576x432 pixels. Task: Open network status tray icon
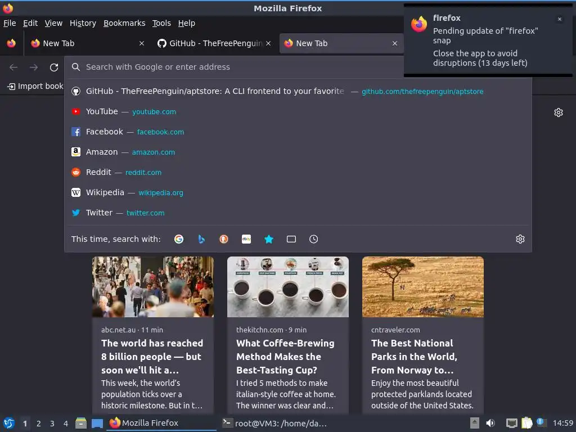[511, 423]
